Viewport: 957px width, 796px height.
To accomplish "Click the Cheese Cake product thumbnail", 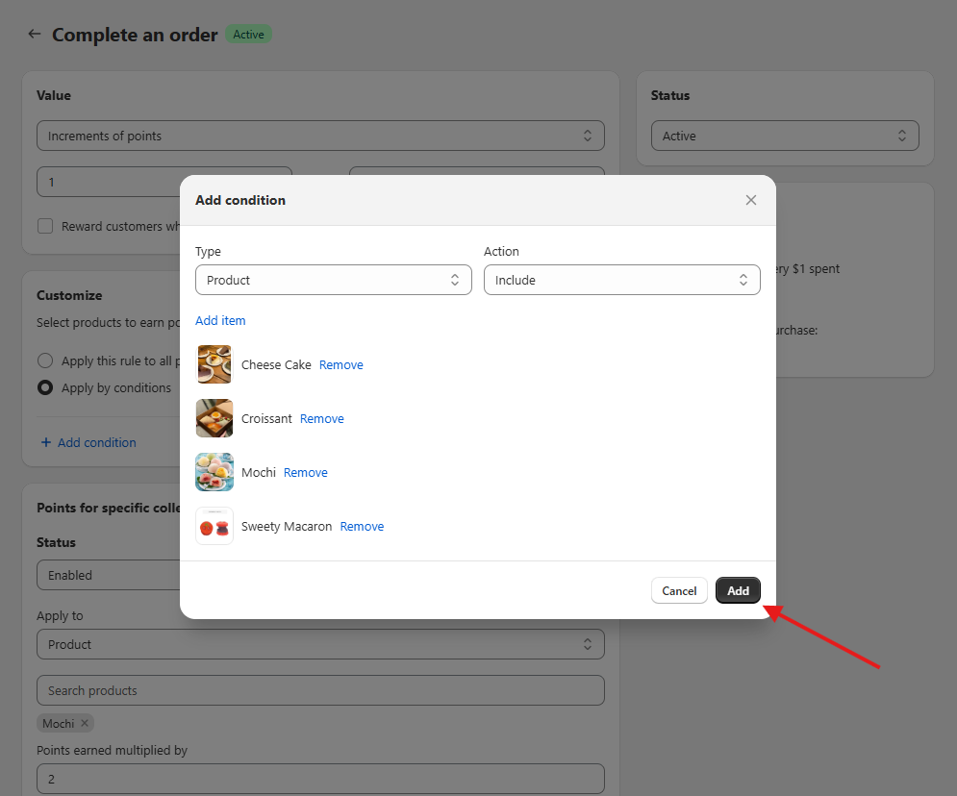I will pyautogui.click(x=214, y=365).
